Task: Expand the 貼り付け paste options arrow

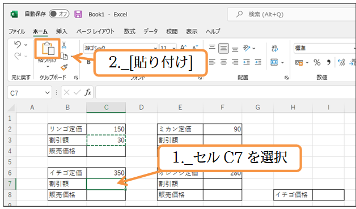Action: 48,66
